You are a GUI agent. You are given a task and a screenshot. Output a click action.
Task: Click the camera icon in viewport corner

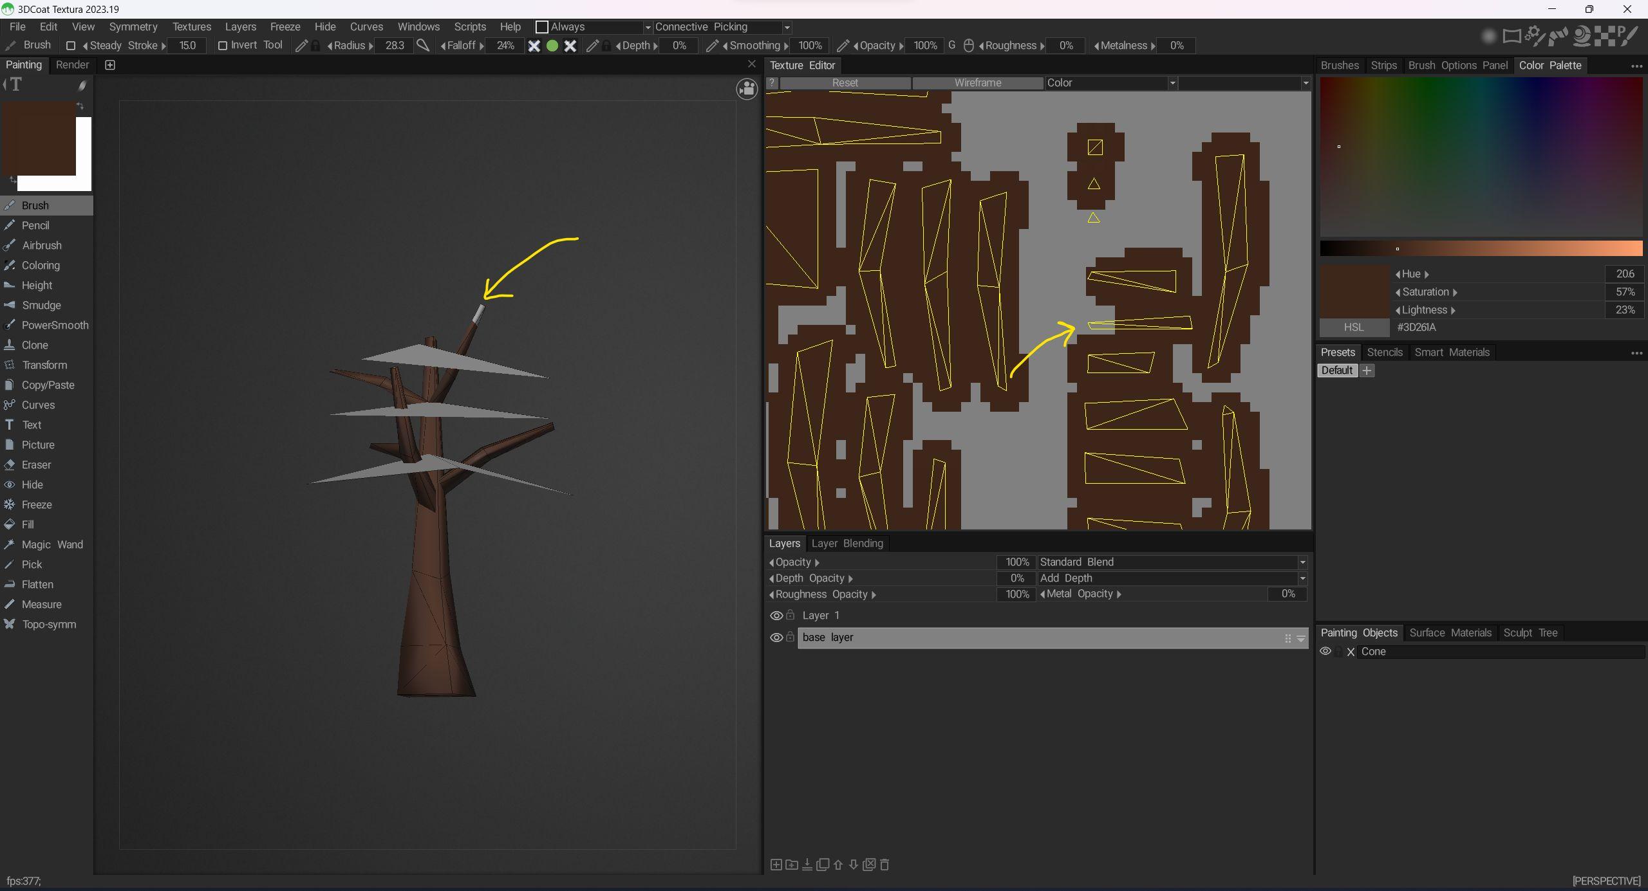click(x=747, y=89)
